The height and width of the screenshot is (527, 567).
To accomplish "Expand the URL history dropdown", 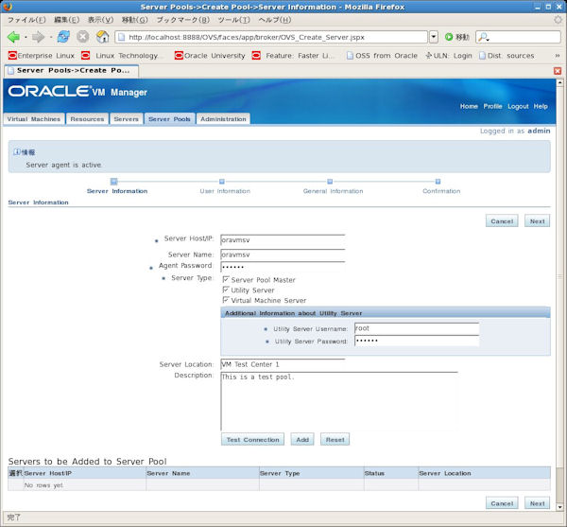I will pyautogui.click(x=434, y=37).
